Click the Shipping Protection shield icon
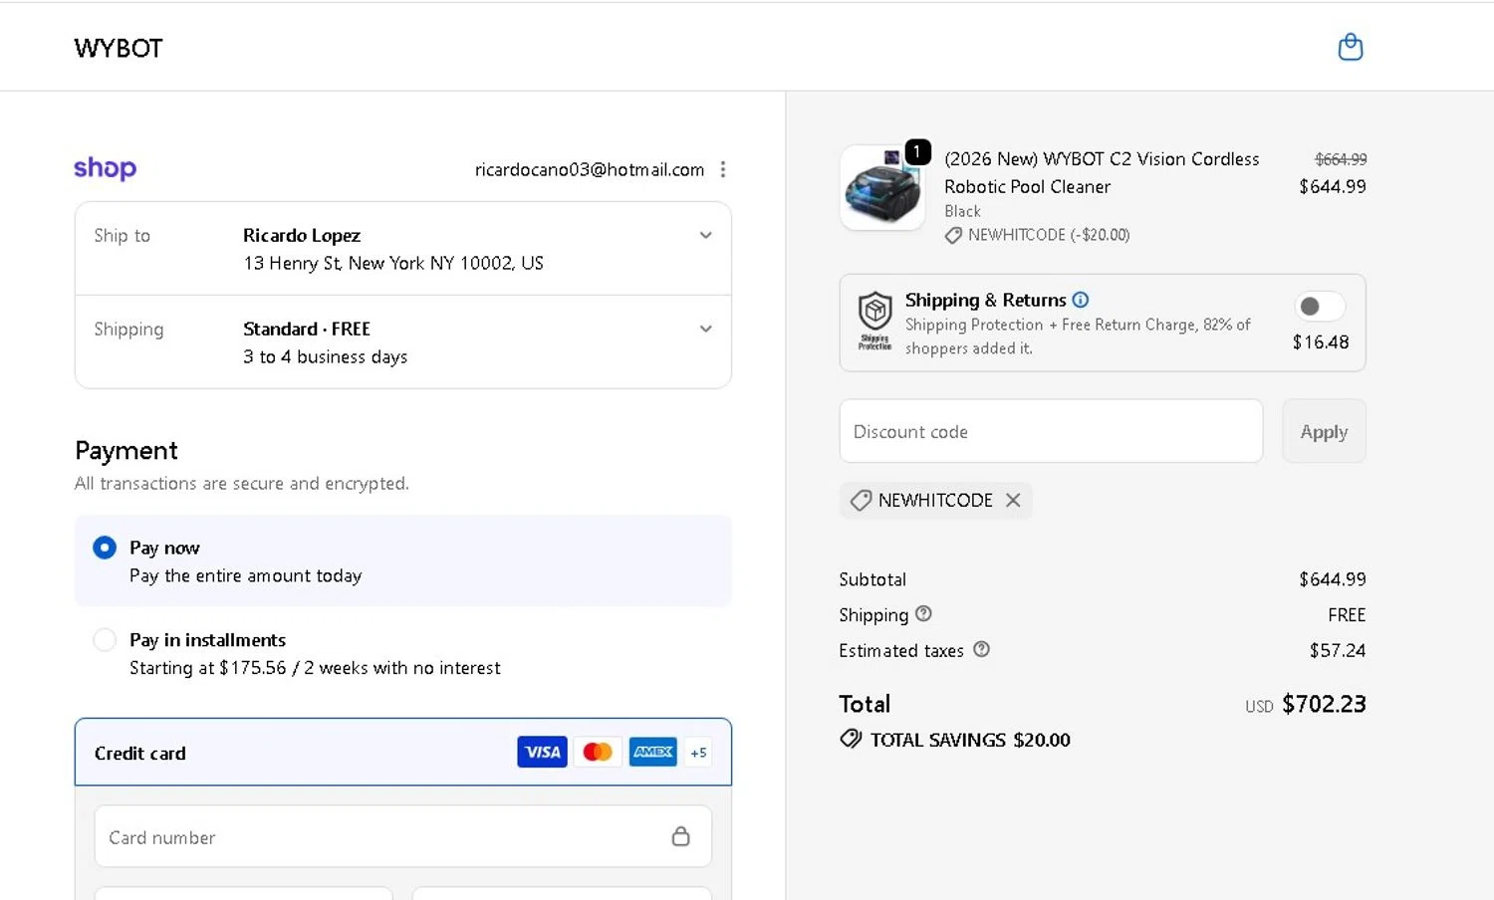Viewport: 1494px width, 900px height. pyautogui.click(x=874, y=321)
